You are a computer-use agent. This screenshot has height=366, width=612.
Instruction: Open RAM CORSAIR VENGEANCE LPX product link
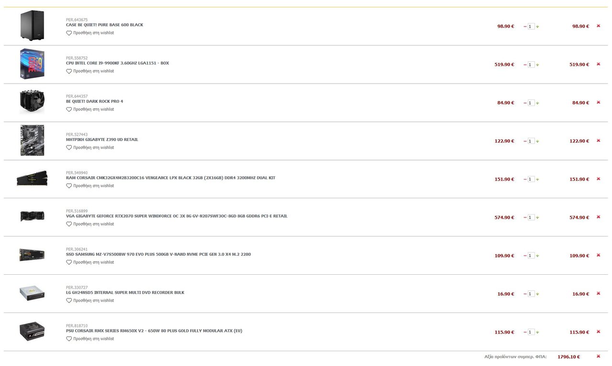click(171, 178)
